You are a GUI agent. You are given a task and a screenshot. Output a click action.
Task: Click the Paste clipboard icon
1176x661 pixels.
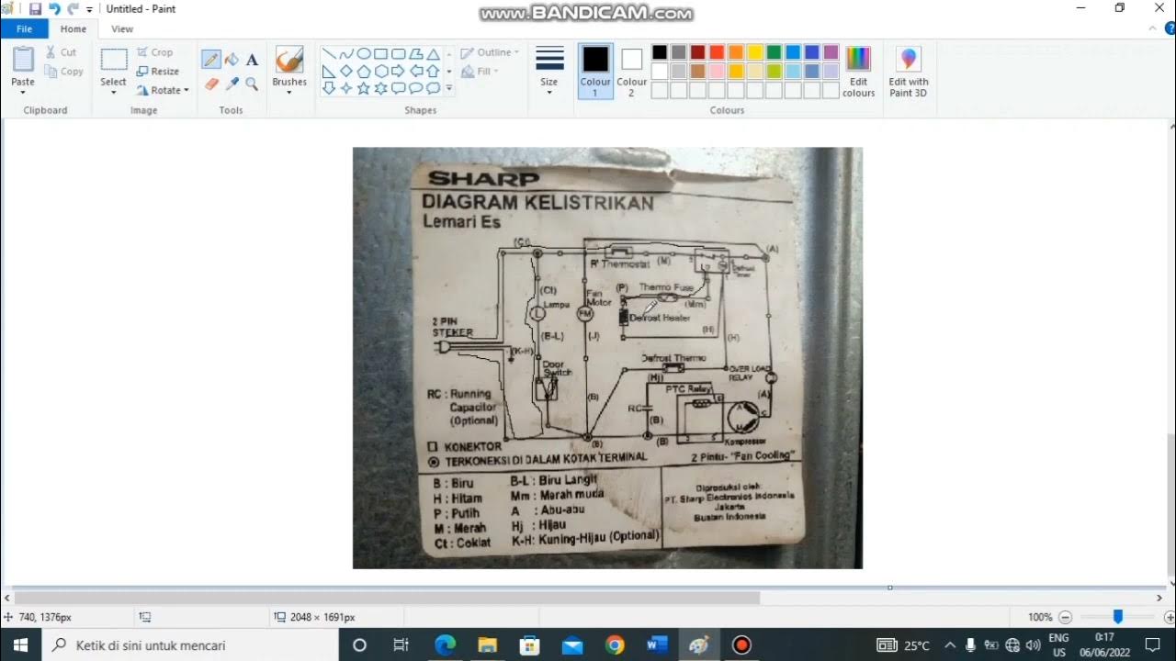click(x=23, y=60)
